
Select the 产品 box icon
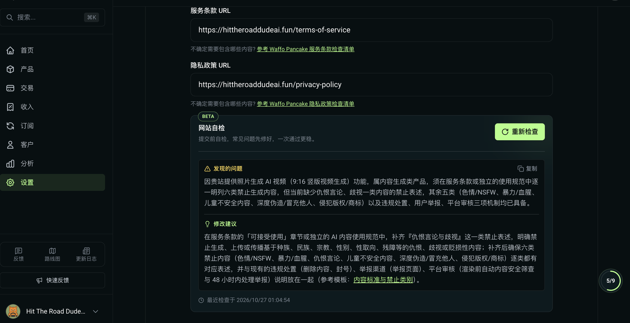(x=10, y=69)
